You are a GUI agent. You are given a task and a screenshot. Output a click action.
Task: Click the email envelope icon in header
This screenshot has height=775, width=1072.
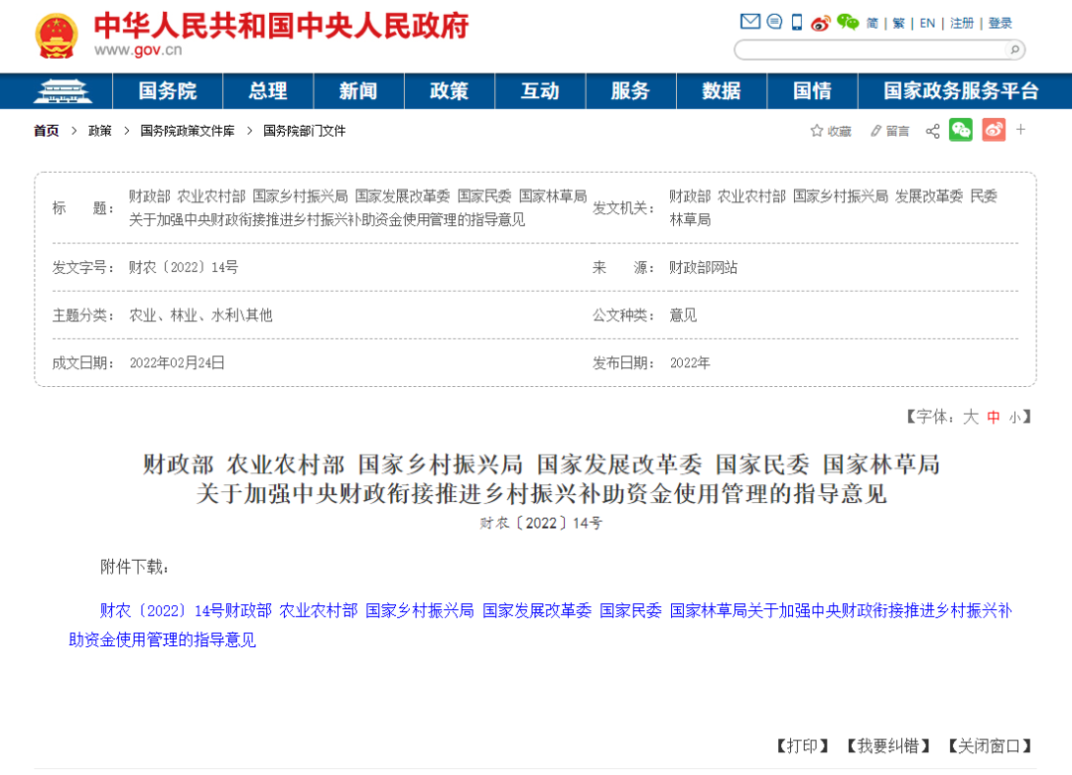click(750, 22)
